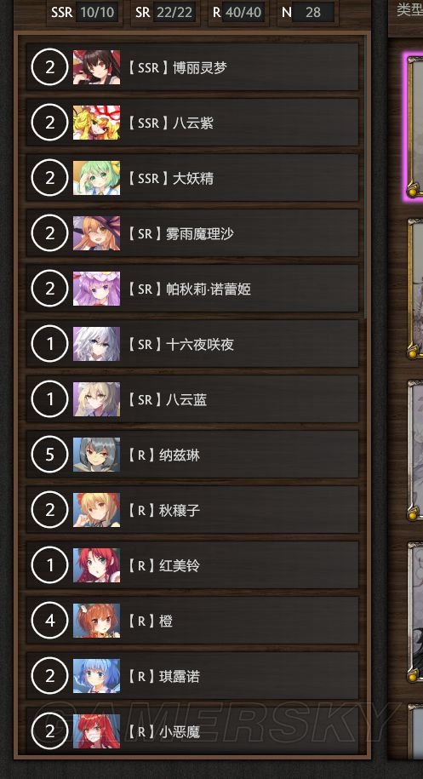Select the 纳兹琳 mouse-girl portrait icon
This screenshot has height=779, width=423.
pyautogui.click(x=96, y=455)
